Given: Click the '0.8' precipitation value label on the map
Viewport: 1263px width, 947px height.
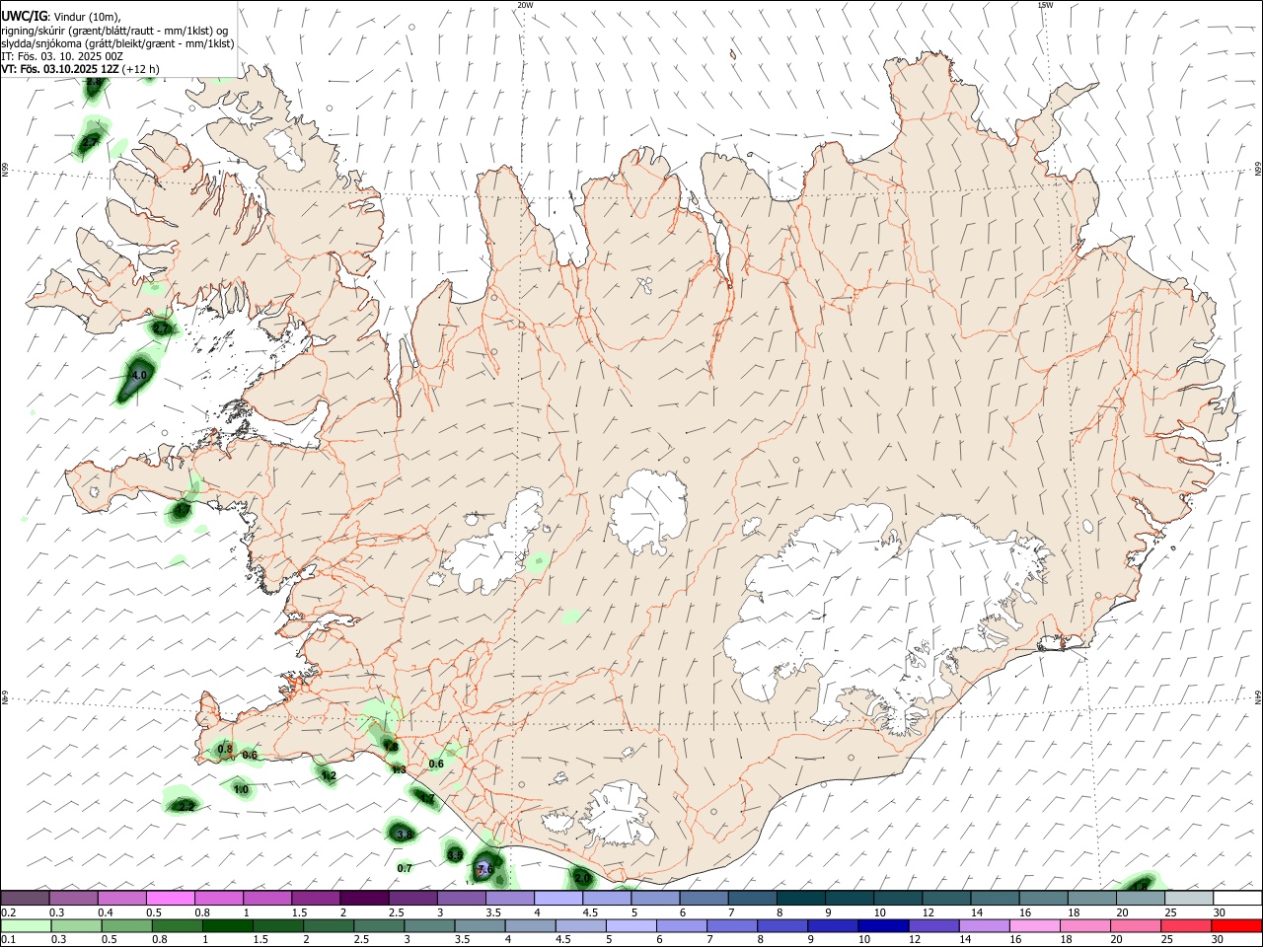Looking at the screenshot, I should [x=225, y=750].
